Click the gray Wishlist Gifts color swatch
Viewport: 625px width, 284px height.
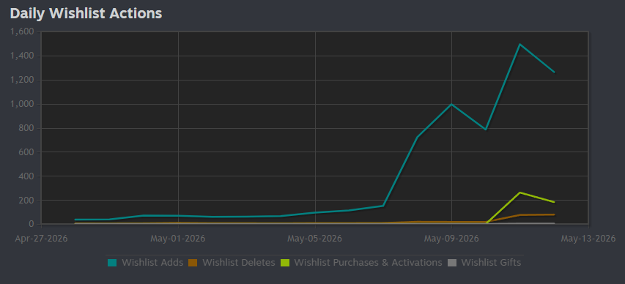pos(451,263)
